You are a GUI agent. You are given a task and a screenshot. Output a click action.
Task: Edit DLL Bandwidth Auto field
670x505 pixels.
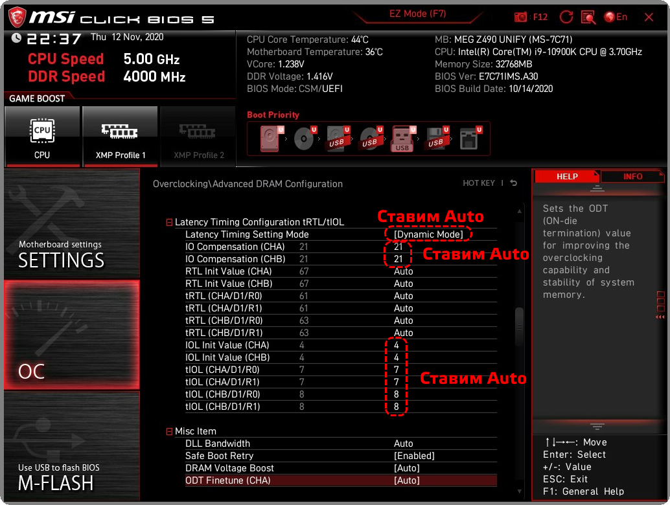[404, 443]
